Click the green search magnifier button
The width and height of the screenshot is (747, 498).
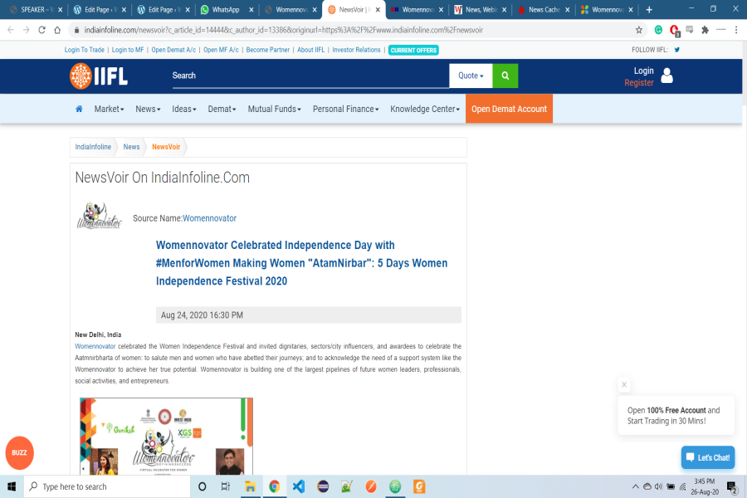pyautogui.click(x=505, y=76)
